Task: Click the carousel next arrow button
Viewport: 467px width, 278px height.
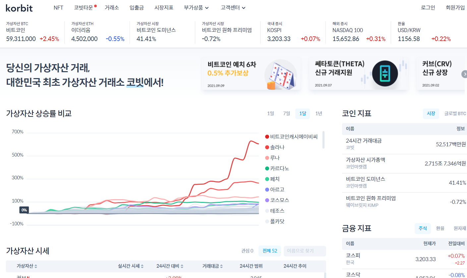Action: click(464, 74)
